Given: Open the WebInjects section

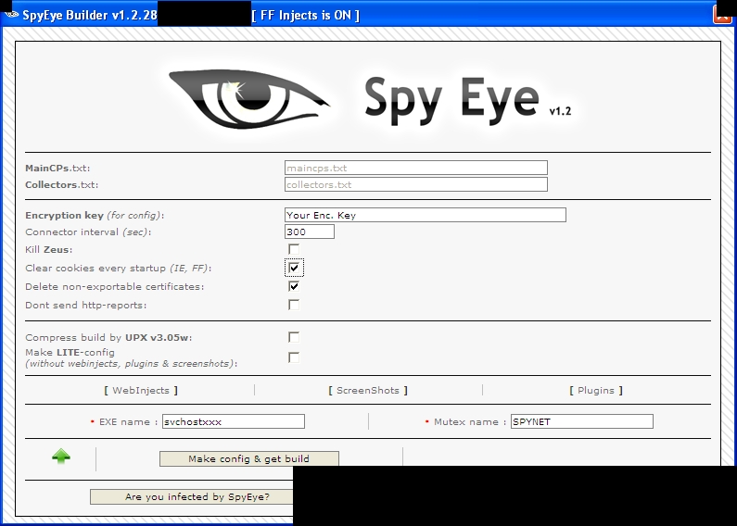Looking at the screenshot, I should tap(141, 390).
